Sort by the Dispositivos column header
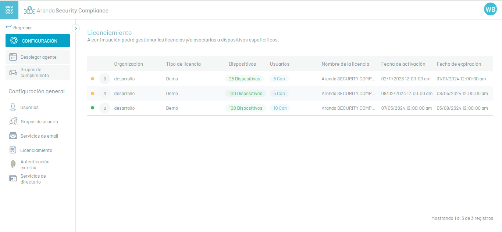Viewport: 502px width, 232px height. tap(242, 64)
